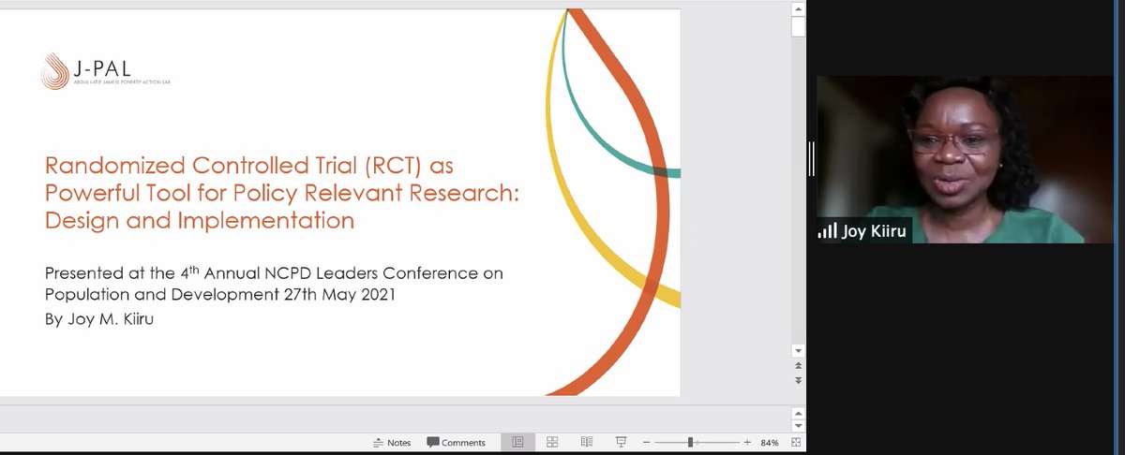Click the zoom out minus button
Image resolution: width=1125 pixels, height=455 pixels.
click(x=648, y=442)
